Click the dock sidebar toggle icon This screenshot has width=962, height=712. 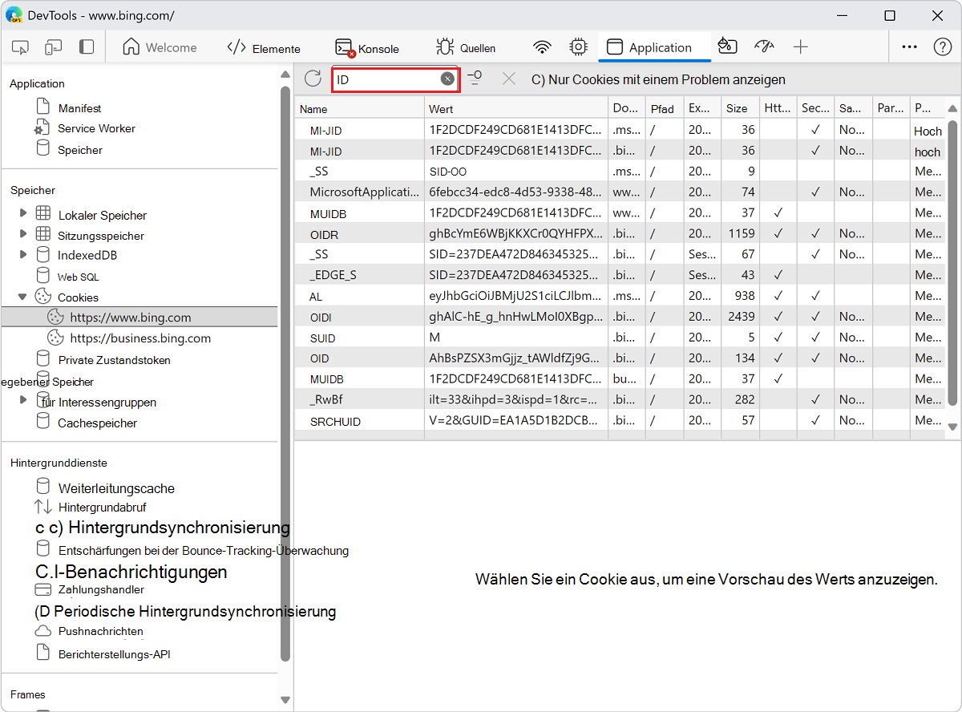pos(86,47)
